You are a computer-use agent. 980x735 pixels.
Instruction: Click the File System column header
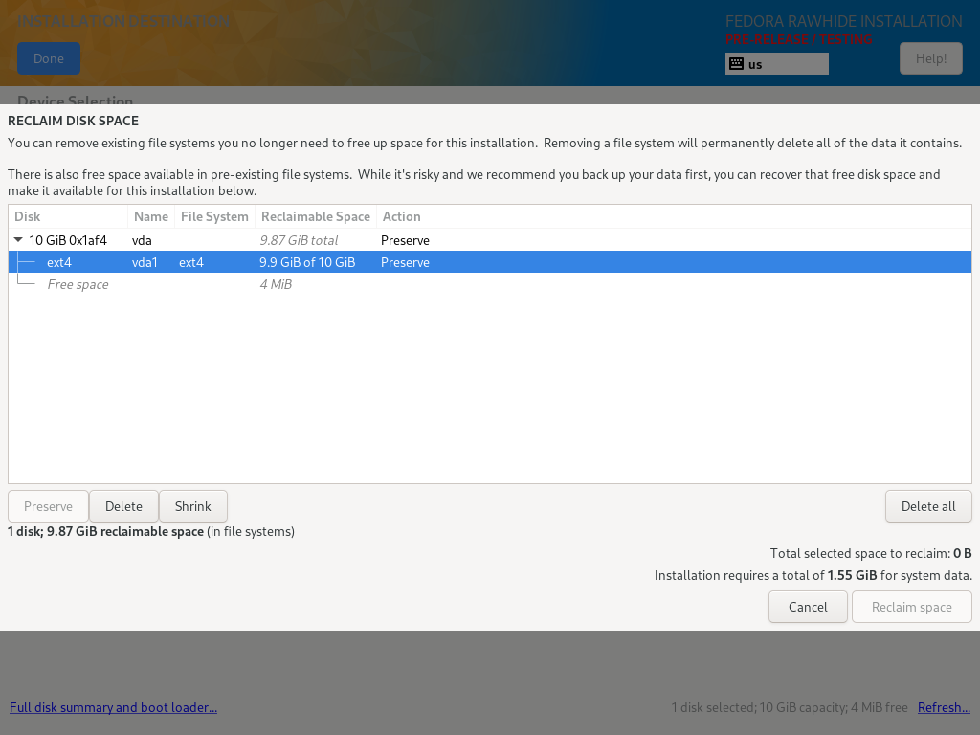coord(214,216)
